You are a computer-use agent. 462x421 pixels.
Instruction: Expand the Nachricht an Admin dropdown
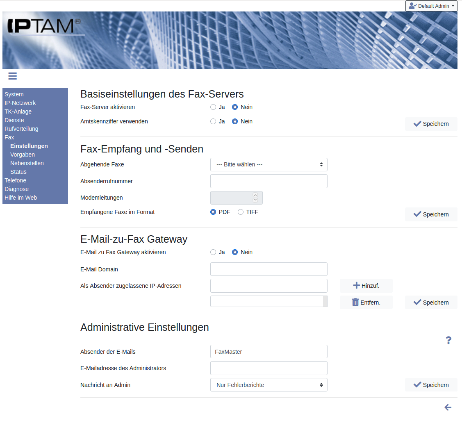click(x=269, y=385)
